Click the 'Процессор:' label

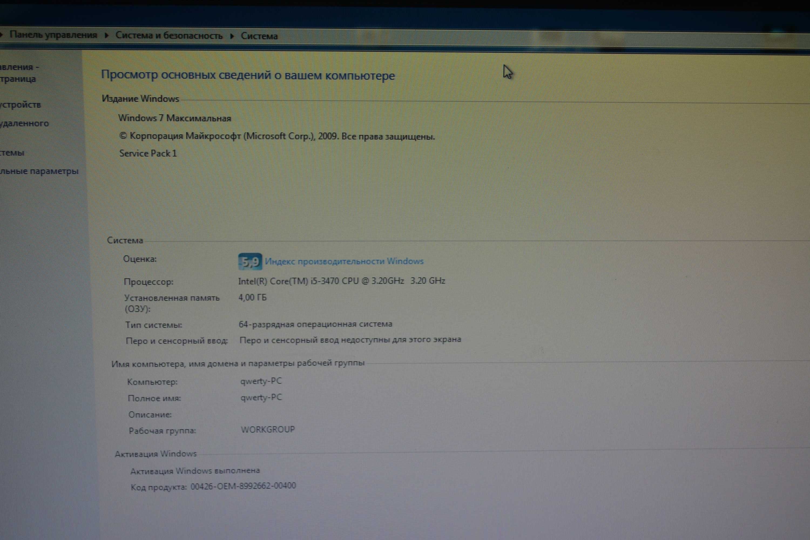tap(148, 282)
